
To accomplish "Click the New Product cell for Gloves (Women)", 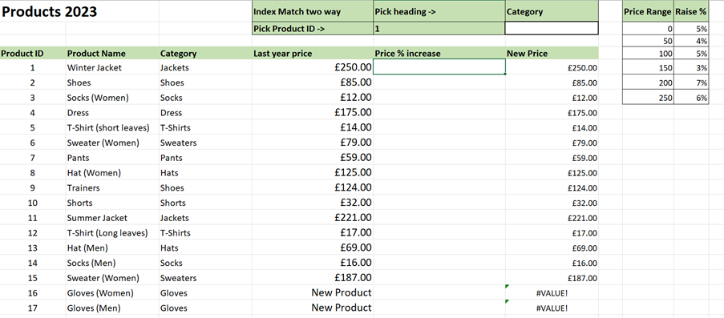I will point(313,292).
